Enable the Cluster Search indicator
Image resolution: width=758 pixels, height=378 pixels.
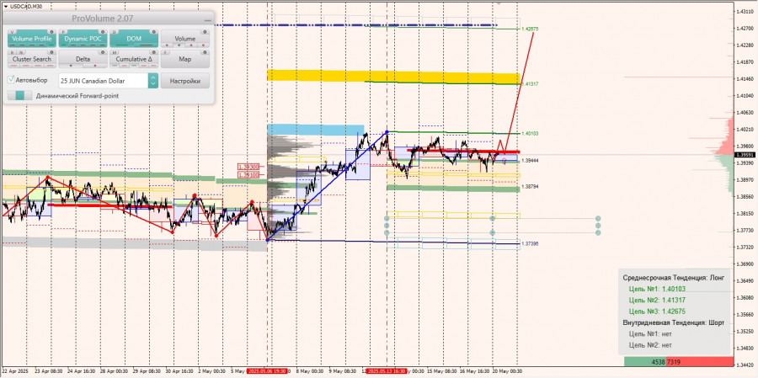click(31, 59)
